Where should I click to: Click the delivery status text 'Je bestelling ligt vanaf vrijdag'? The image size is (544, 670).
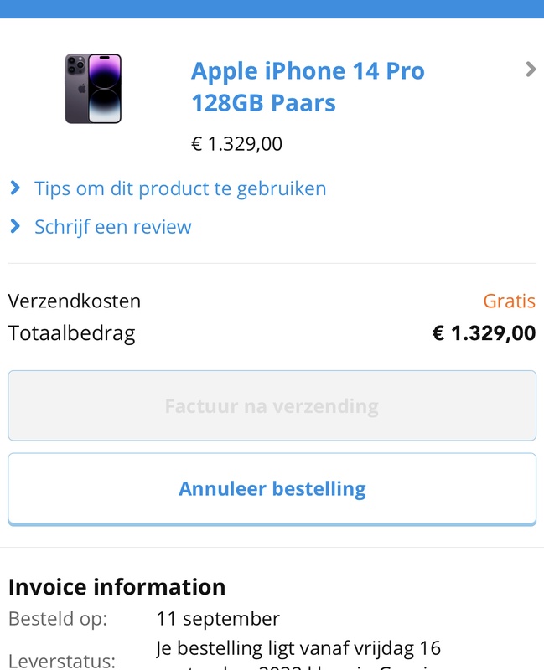click(x=298, y=648)
